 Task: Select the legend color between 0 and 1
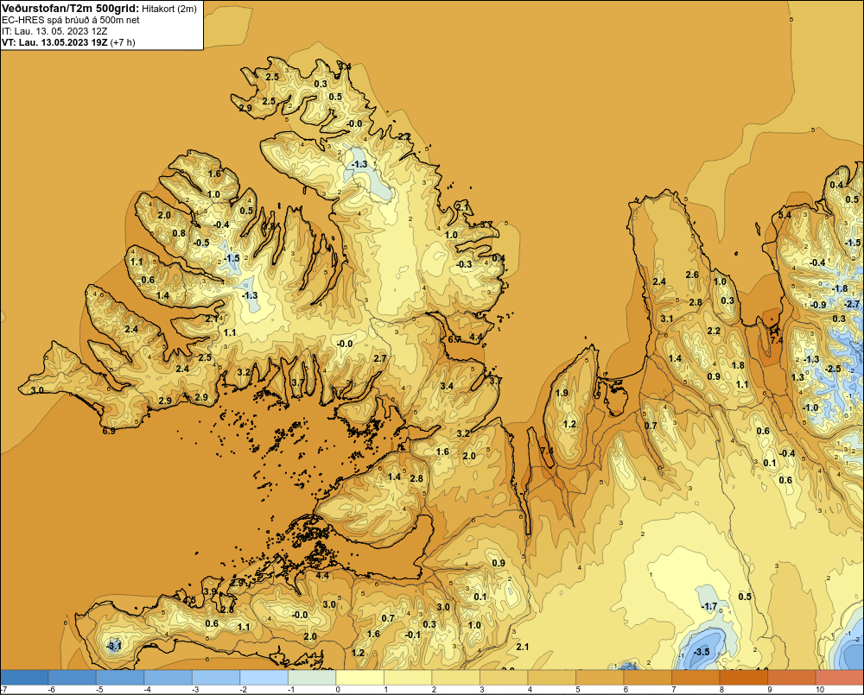pos(359,678)
